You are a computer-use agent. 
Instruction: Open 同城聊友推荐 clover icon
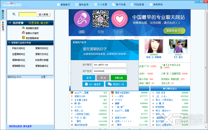[23, 28]
